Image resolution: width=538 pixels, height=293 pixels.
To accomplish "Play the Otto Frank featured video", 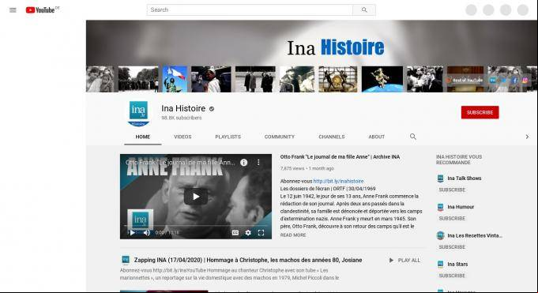I will point(196,197).
